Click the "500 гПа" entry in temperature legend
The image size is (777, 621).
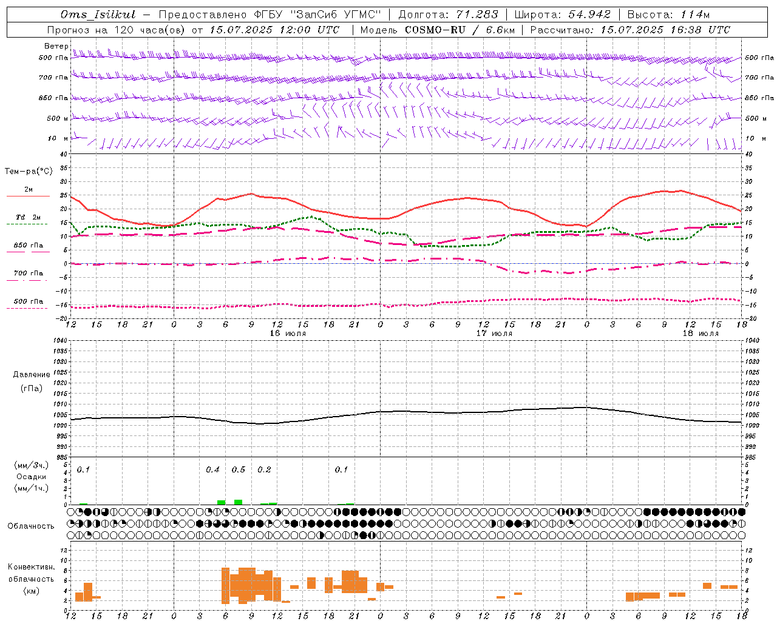pyautogui.click(x=29, y=301)
